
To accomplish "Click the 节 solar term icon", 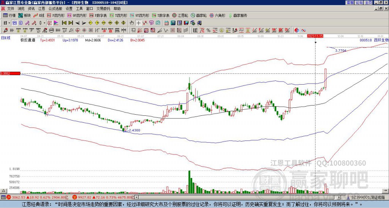I will coord(151,23).
